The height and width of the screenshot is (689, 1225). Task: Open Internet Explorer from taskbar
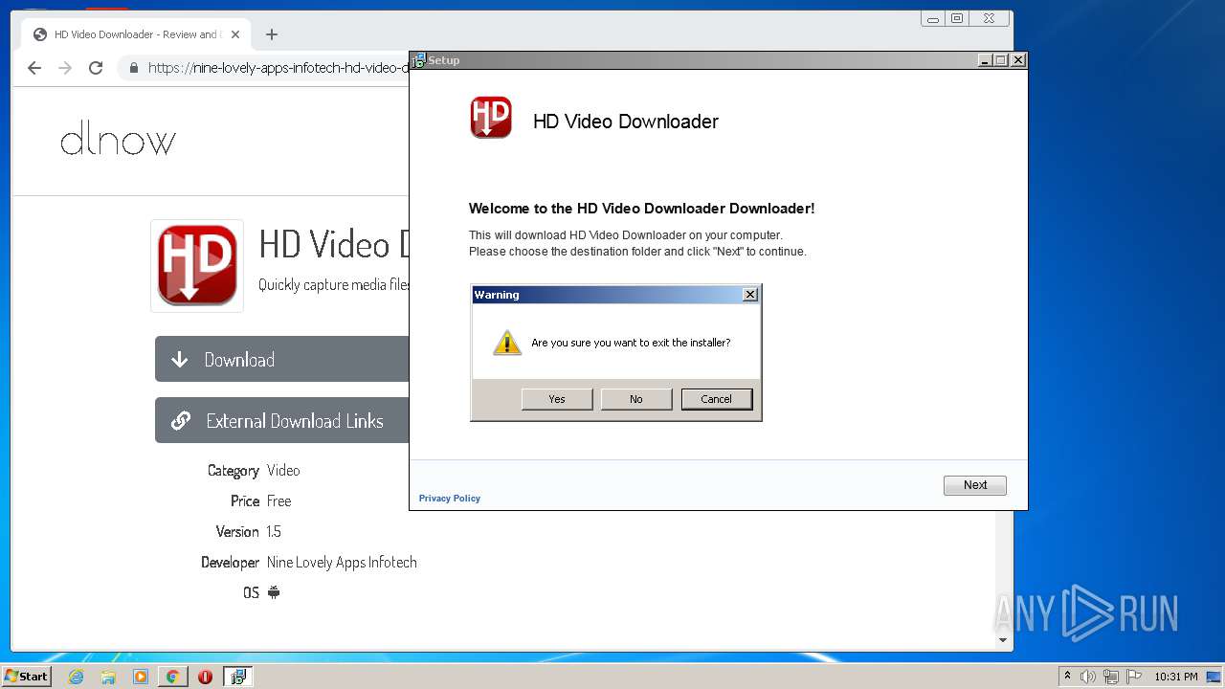(76, 677)
